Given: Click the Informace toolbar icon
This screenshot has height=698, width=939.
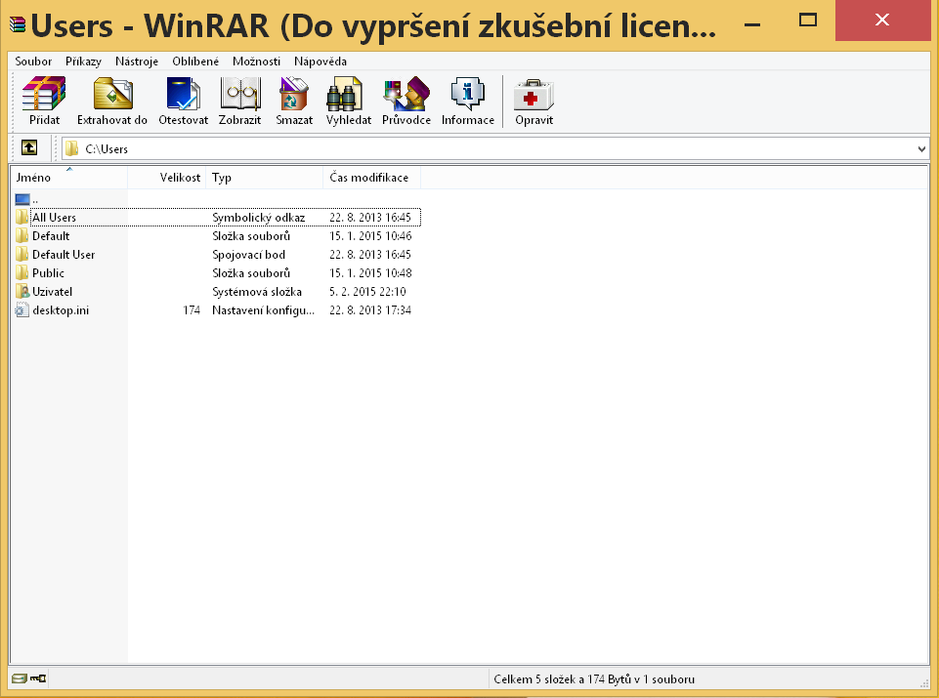Looking at the screenshot, I should (468, 94).
